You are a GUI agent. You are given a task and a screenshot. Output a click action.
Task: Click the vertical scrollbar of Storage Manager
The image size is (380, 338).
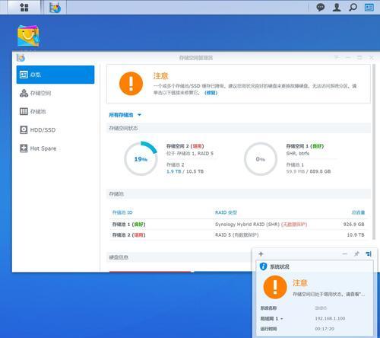[374, 151]
